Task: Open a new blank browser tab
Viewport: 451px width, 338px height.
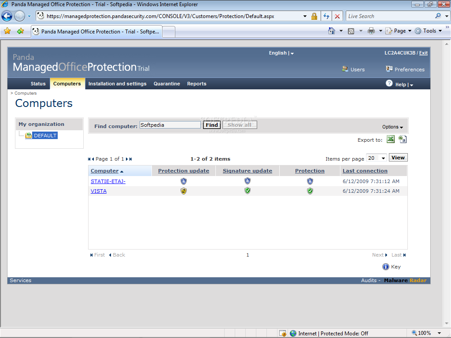Action: (x=169, y=32)
